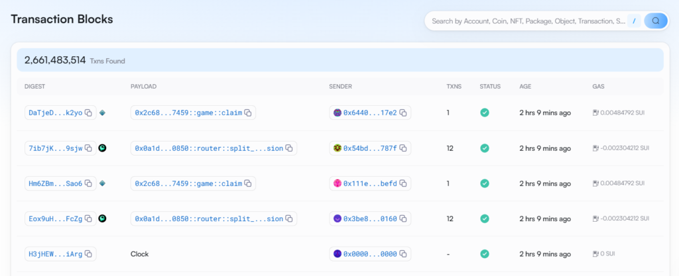Click the slash shortcut key badge
679x276 pixels.
pos(634,21)
